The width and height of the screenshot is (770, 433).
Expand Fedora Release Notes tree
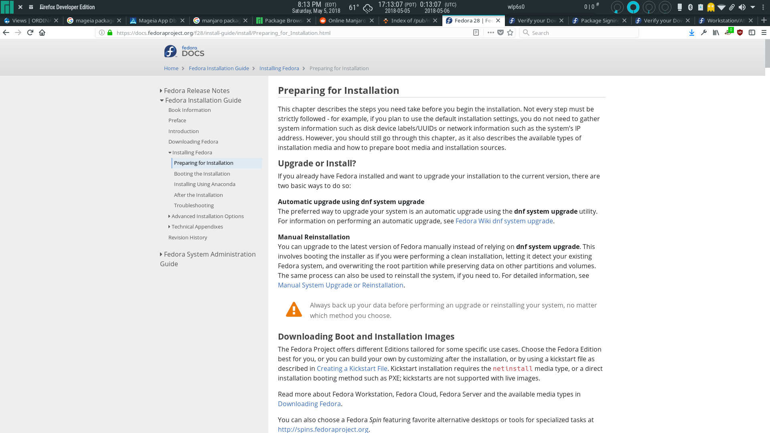(x=161, y=91)
